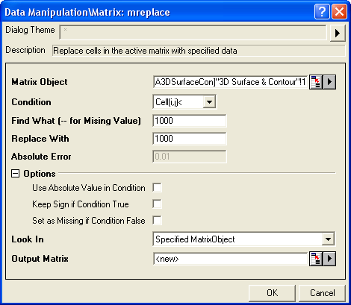This screenshot has width=351, height=305.
Task: Expand the Look In dropdown list
Action: (x=328, y=239)
